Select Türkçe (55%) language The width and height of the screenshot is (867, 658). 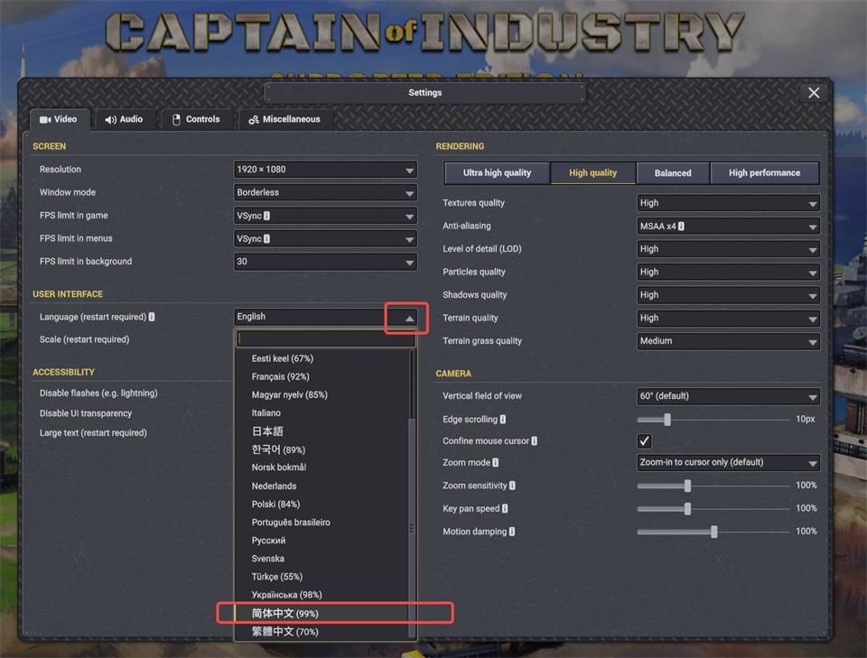click(322, 577)
